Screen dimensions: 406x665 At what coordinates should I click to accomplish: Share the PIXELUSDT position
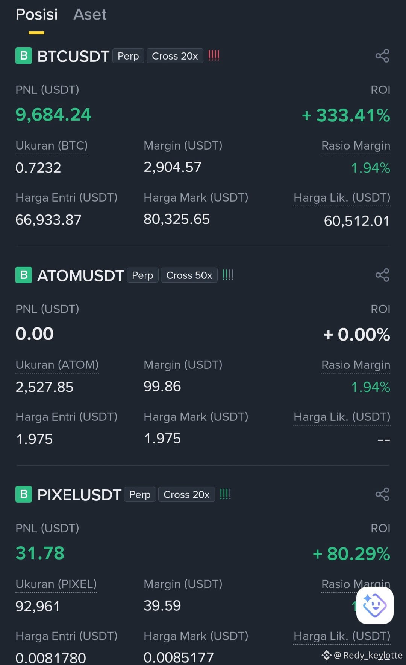click(x=382, y=494)
